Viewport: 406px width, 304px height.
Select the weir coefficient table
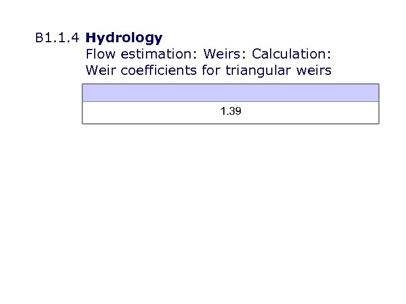231,104
